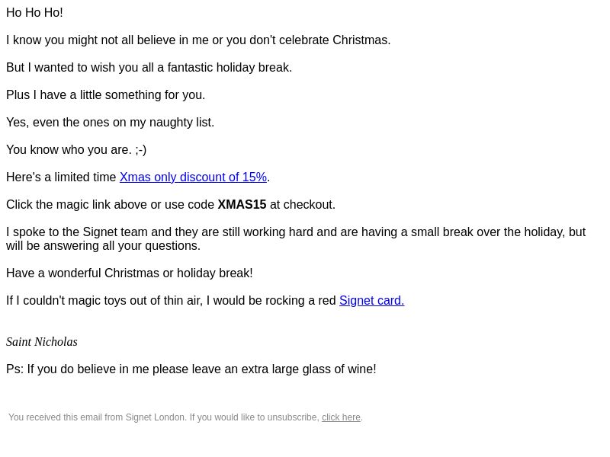
Task: Click the 'fantastic holiday break' sentence
Action: click(x=149, y=67)
